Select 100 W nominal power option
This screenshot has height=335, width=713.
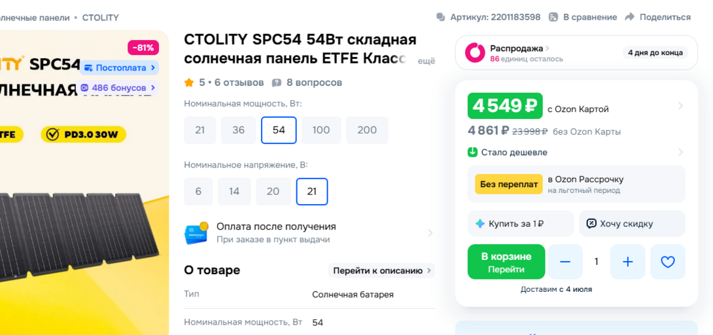pos(321,130)
